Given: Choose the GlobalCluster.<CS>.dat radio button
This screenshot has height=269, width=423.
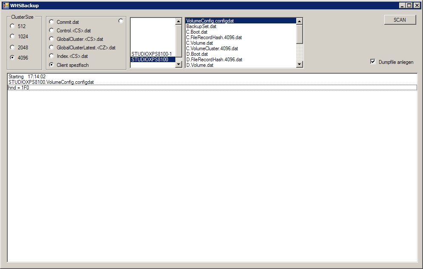Looking at the screenshot, I should pos(51,39).
